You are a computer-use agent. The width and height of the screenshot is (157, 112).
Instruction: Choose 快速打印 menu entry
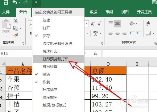tap(58, 51)
